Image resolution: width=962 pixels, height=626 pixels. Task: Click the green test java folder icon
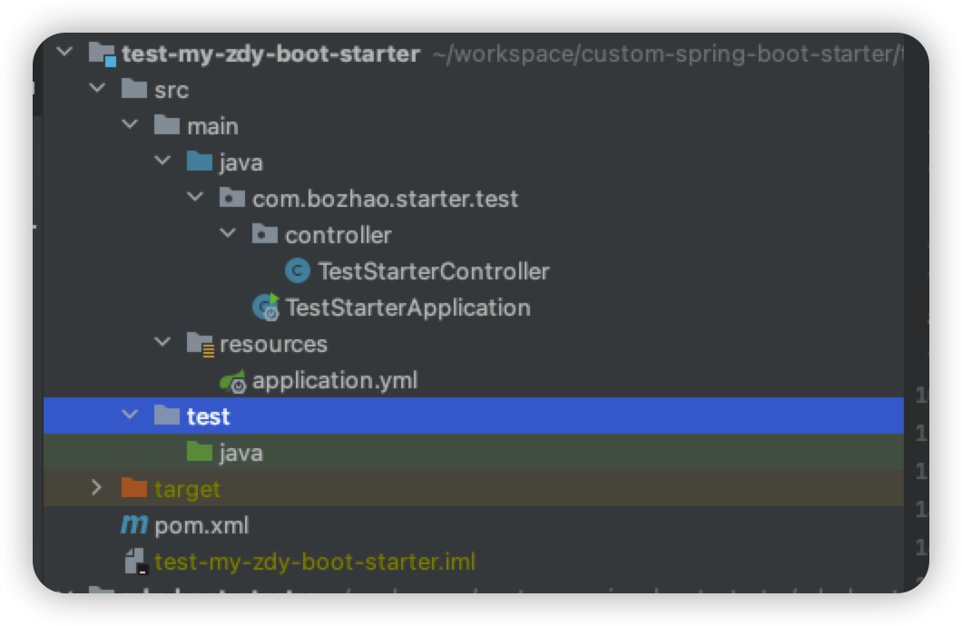coord(200,452)
